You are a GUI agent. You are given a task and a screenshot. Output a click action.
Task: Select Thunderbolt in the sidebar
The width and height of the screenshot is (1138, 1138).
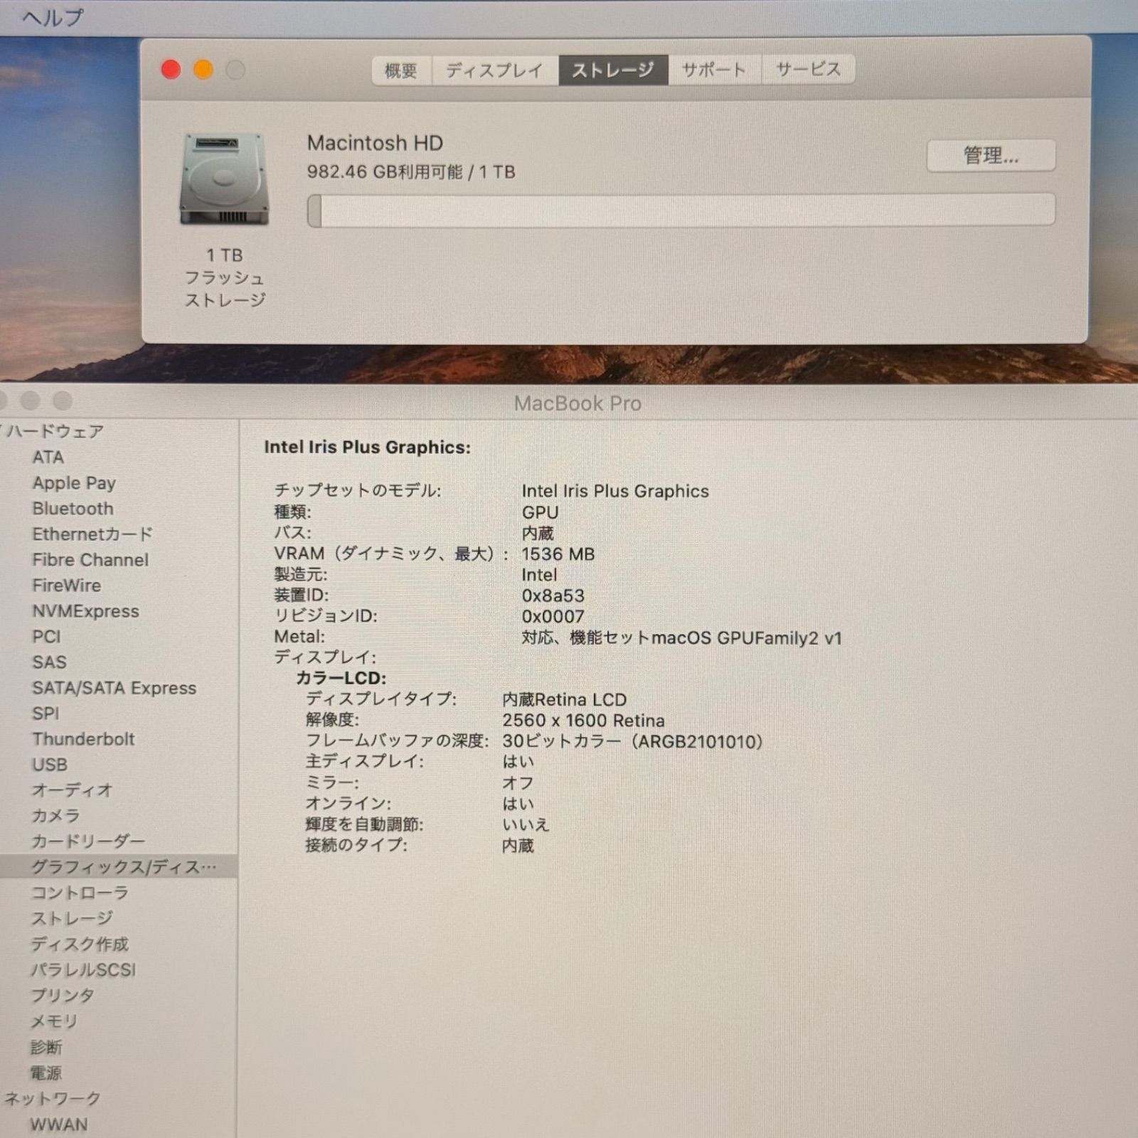[83, 739]
